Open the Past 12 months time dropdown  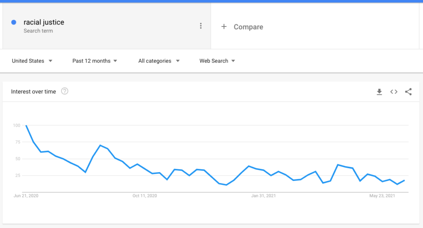point(95,61)
